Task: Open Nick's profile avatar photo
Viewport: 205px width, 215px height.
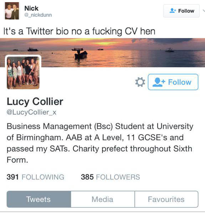Action: (12, 11)
